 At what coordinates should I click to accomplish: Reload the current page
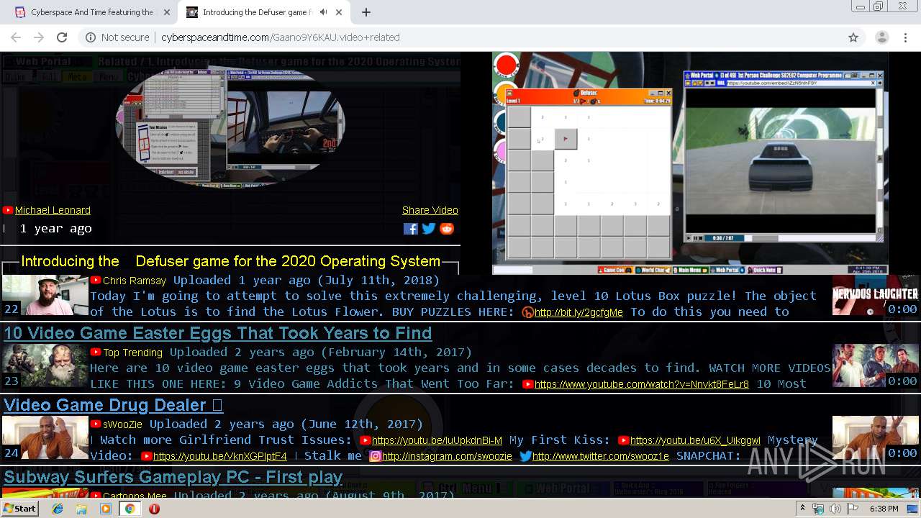tap(62, 37)
